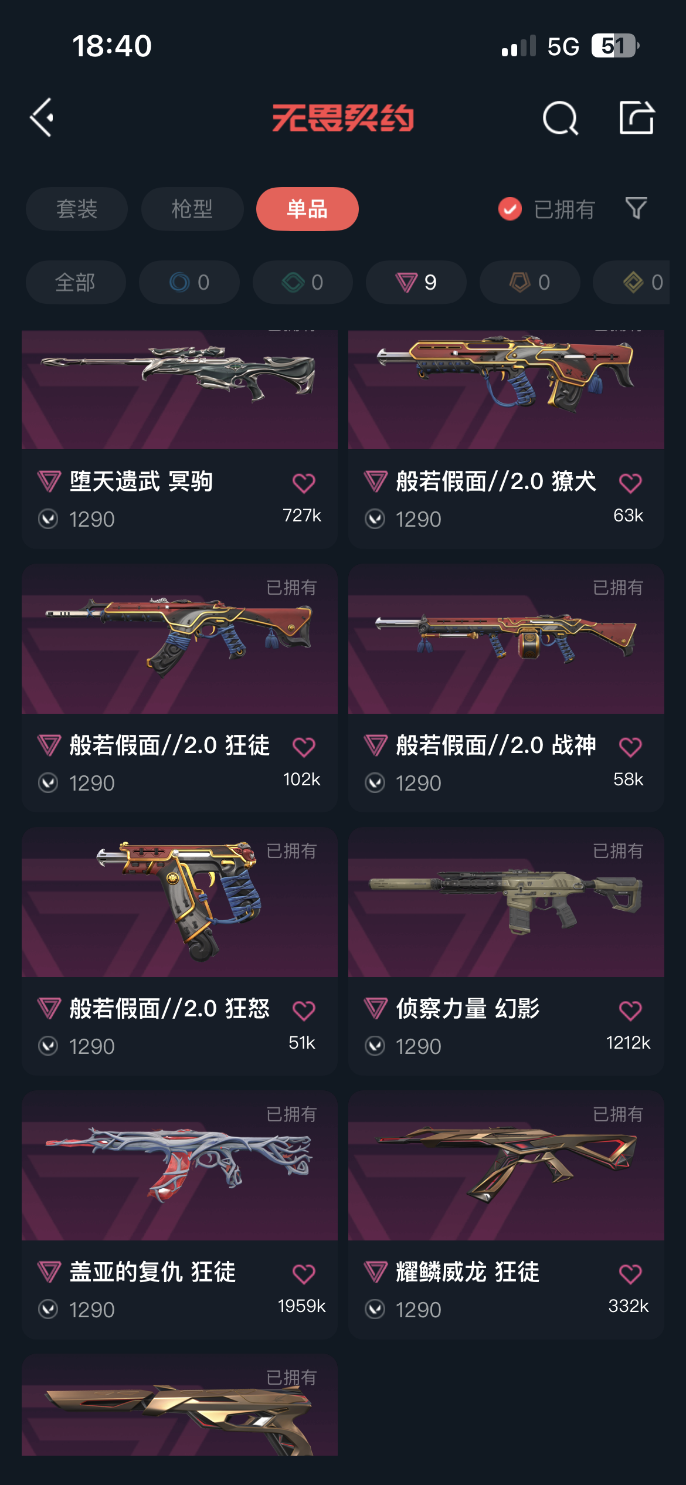Like the 盖亚的复仇 狂徒 heart icon

(304, 1274)
